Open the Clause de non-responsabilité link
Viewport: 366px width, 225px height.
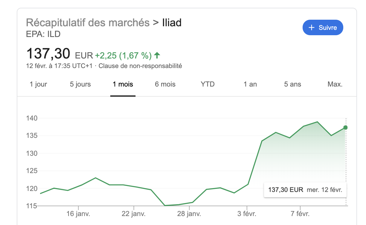click(x=140, y=66)
